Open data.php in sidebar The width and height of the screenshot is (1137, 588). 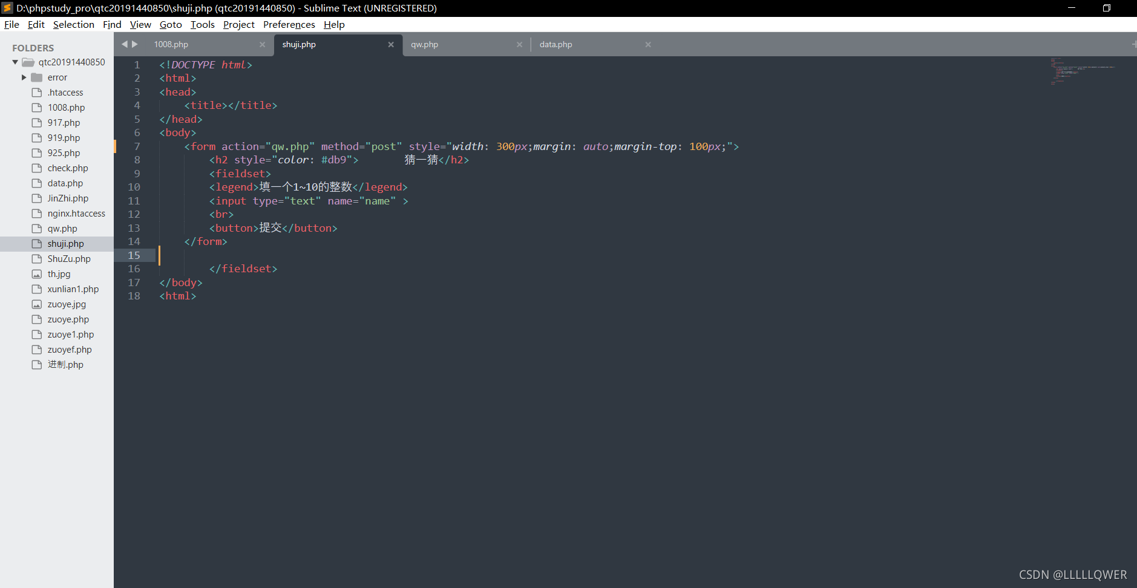click(x=65, y=183)
